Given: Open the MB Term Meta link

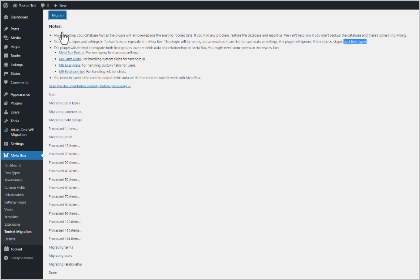Looking at the screenshot, I should 70,59.
